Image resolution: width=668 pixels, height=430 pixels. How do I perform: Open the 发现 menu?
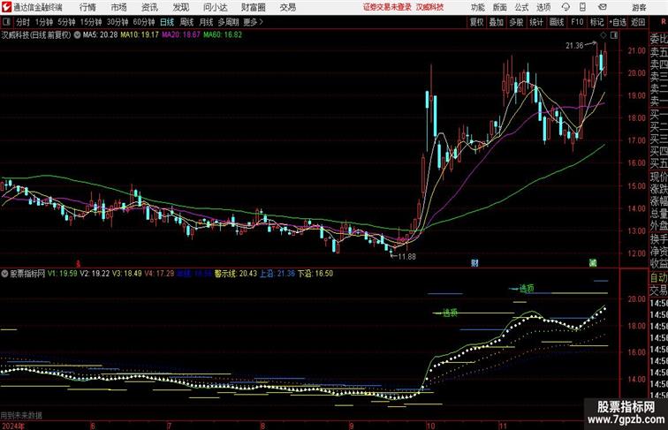click(180, 7)
